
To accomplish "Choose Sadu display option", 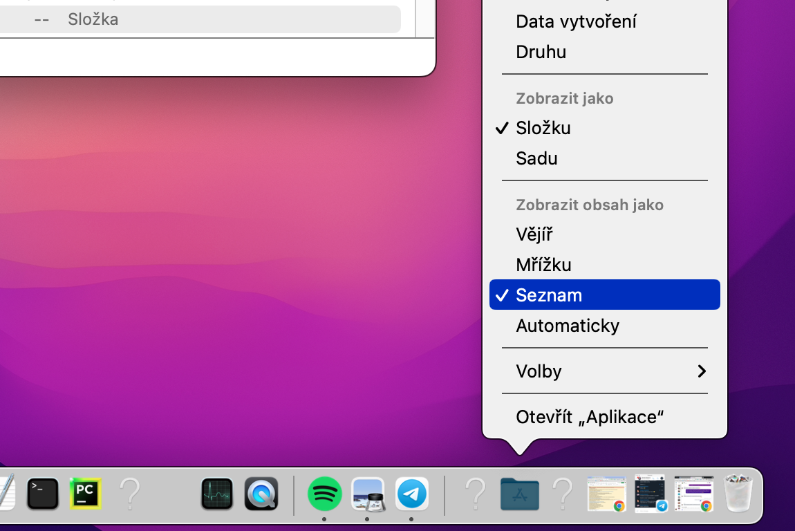I will coord(604,158).
